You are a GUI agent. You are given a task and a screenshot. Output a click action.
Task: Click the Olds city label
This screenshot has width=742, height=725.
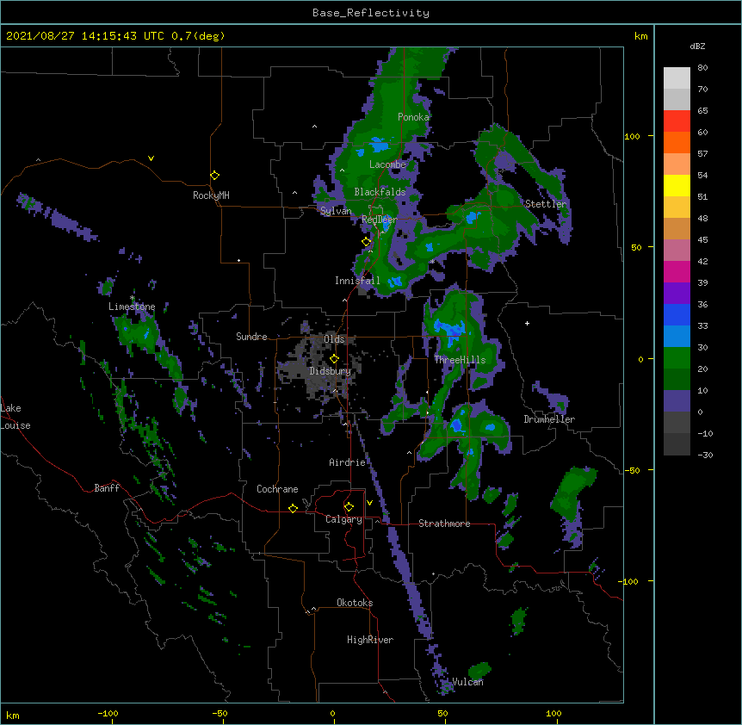tap(334, 339)
